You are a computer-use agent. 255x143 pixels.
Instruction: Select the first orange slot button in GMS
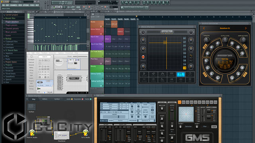[x=180, y=102]
